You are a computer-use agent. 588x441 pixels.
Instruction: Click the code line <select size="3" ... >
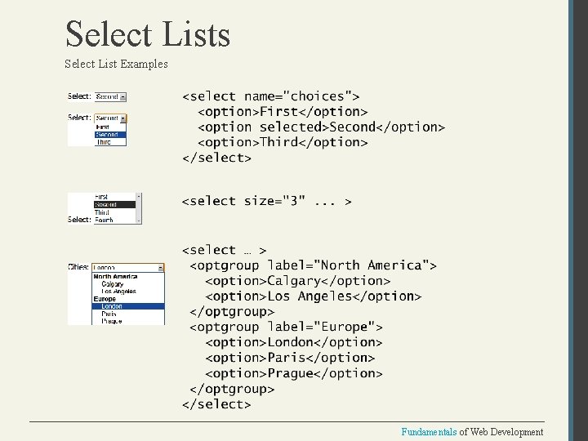267,202
